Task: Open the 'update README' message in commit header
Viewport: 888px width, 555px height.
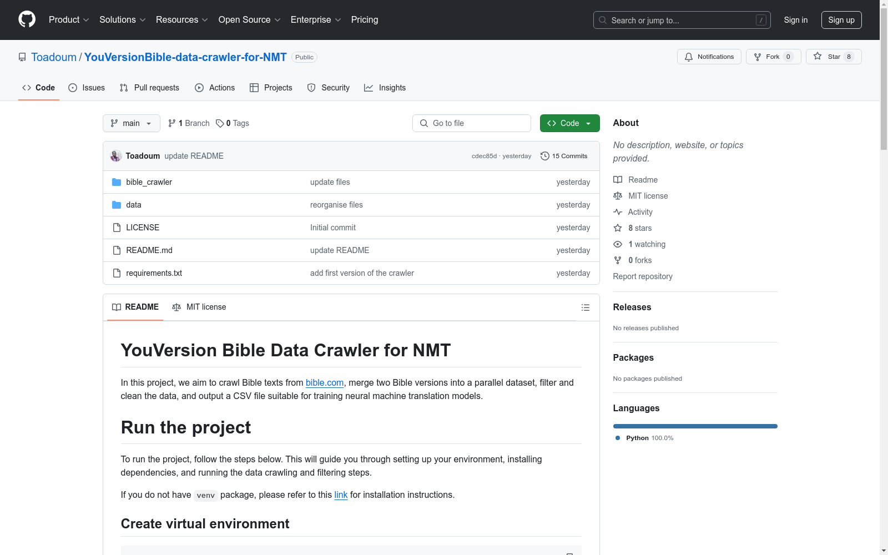Action: 194,156
